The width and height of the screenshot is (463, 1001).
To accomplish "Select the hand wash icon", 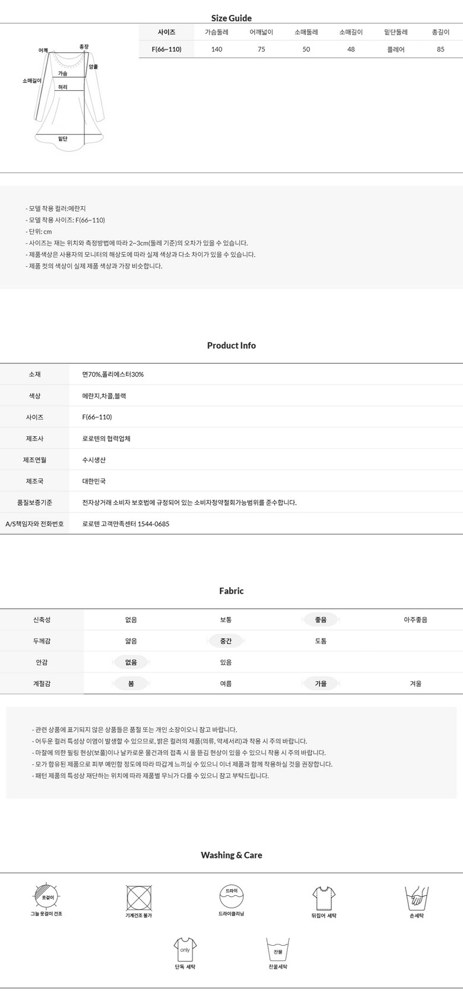I will (416, 898).
